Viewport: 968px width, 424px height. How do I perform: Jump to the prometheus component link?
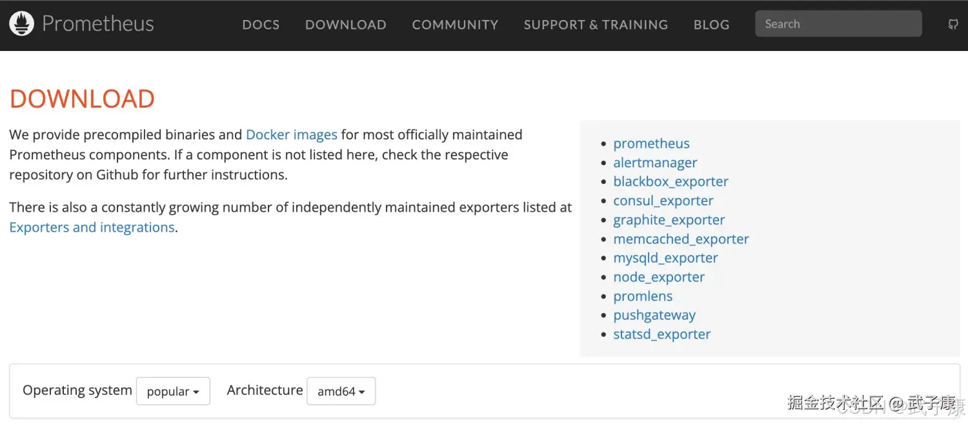[x=651, y=143]
